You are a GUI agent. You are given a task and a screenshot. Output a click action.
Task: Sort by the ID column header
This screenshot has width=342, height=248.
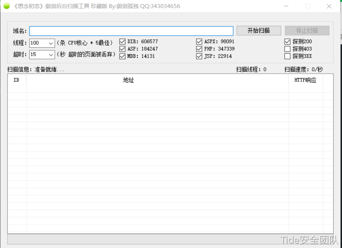click(x=17, y=80)
